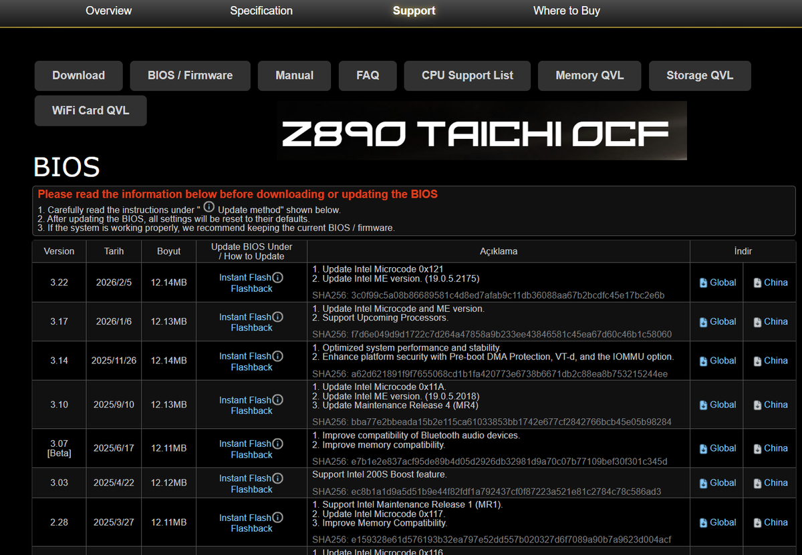Click the download icon next to Global for version 3.17
The height and width of the screenshot is (555, 802).
coord(704,321)
